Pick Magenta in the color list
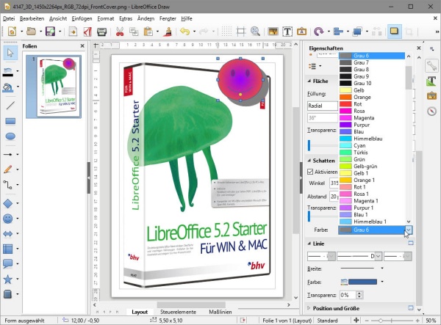The width and height of the screenshot is (441, 325). click(x=371, y=118)
